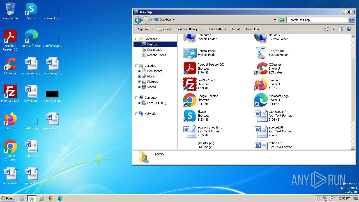This screenshot has height=202, width=359.
Task: Select Acrobat Reader DC shortcut in Explorer list
Action: click(x=204, y=68)
